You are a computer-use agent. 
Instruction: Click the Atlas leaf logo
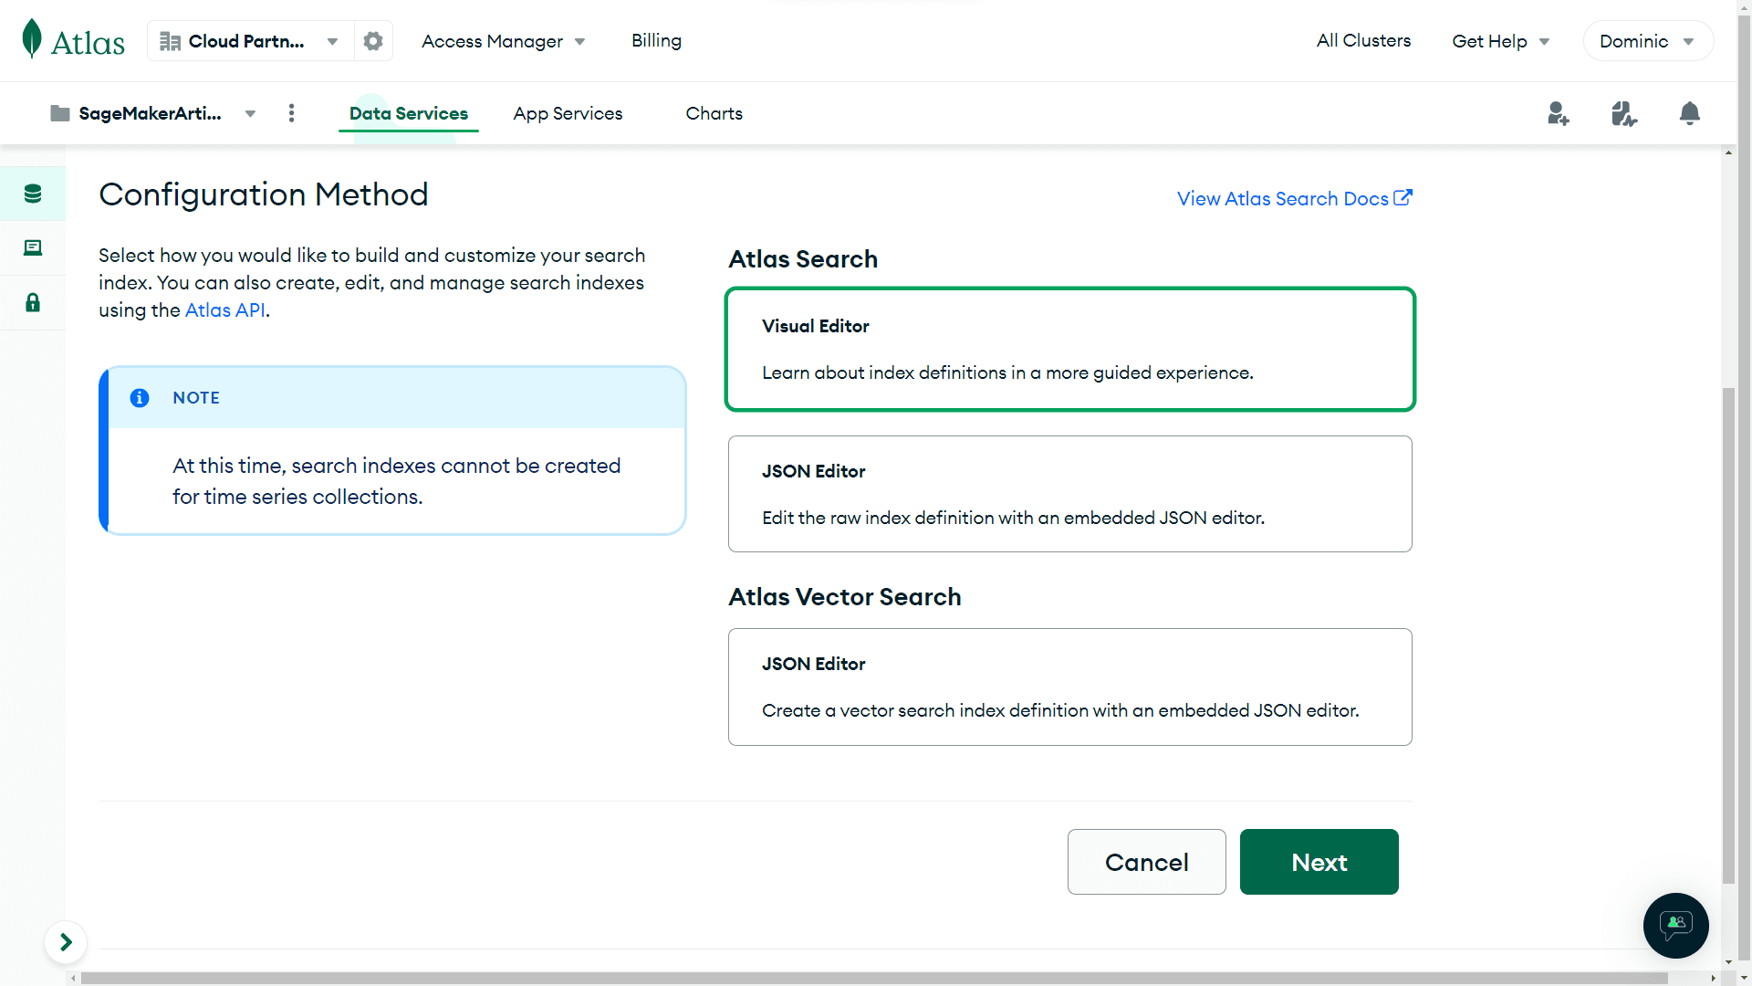pyautogui.click(x=33, y=39)
